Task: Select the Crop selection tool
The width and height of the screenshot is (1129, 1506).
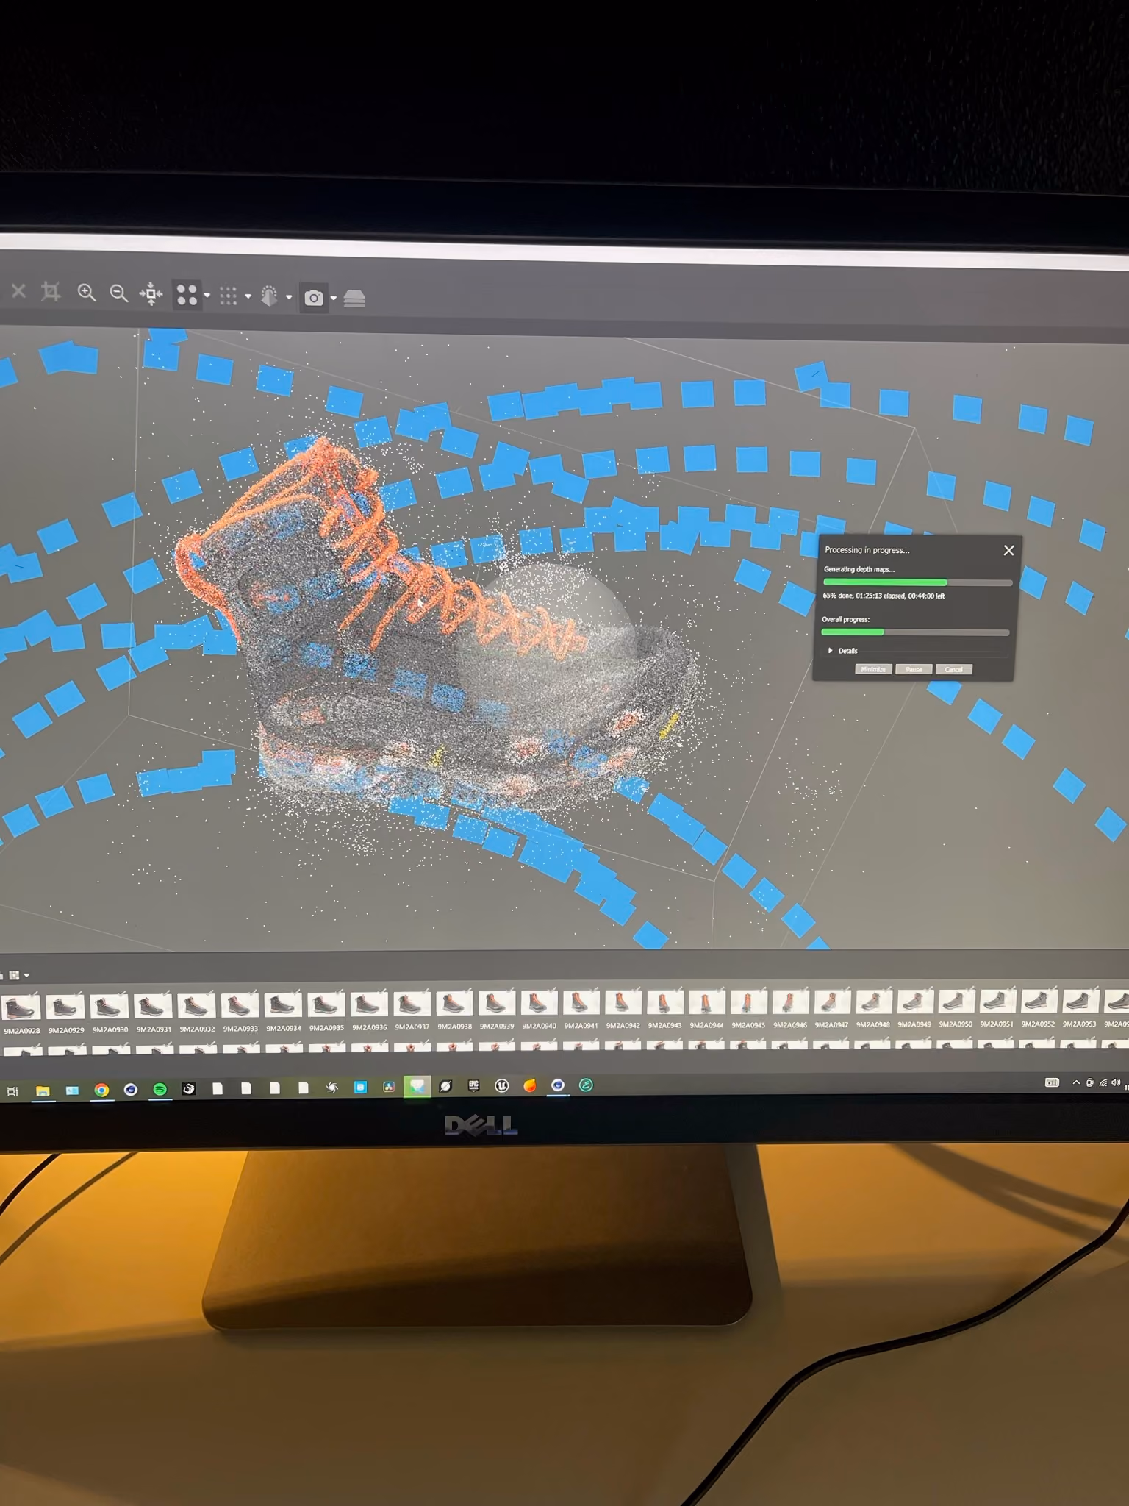Action: click(x=51, y=292)
